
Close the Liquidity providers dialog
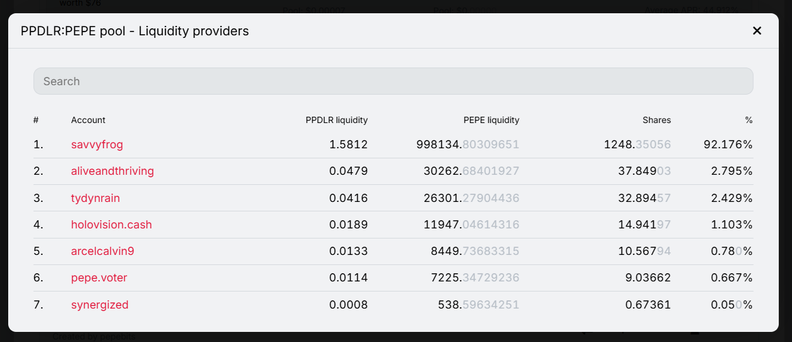(x=757, y=30)
